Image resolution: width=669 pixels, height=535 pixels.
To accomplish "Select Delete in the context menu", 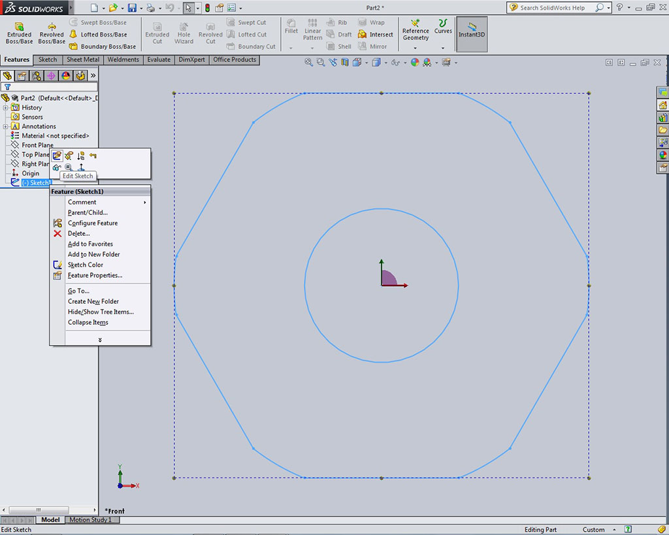I will [x=78, y=234].
